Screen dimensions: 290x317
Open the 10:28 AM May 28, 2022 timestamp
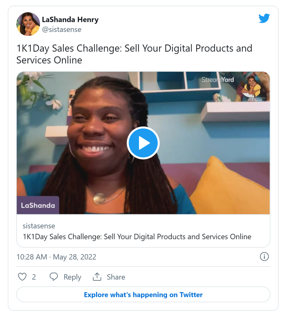56,257
